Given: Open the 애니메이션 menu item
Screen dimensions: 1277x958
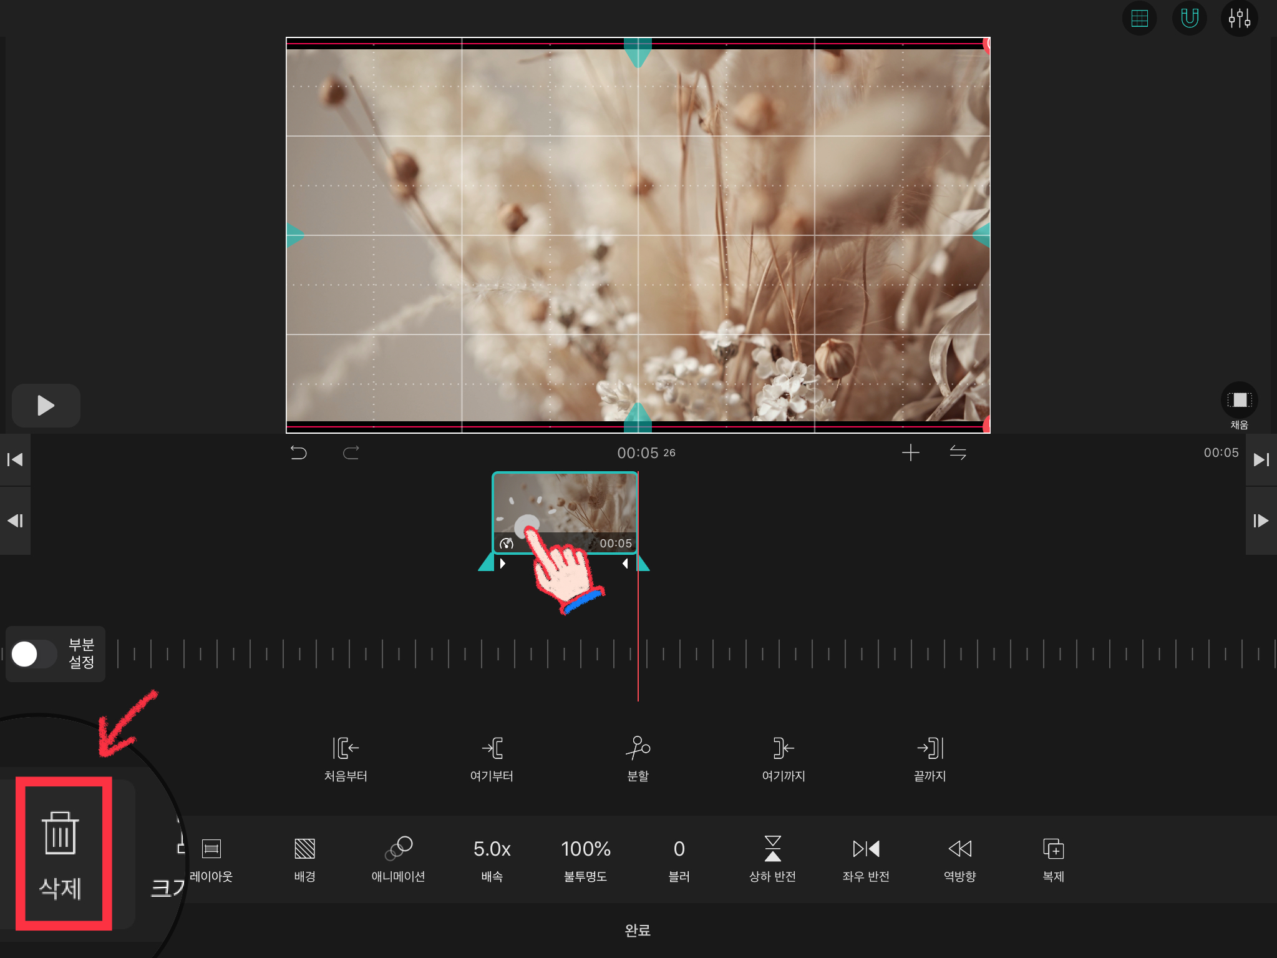Looking at the screenshot, I should 398,849.
